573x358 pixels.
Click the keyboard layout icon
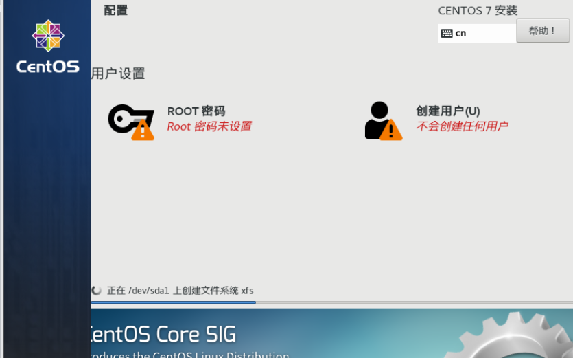pyautogui.click(x=447, y=33)
